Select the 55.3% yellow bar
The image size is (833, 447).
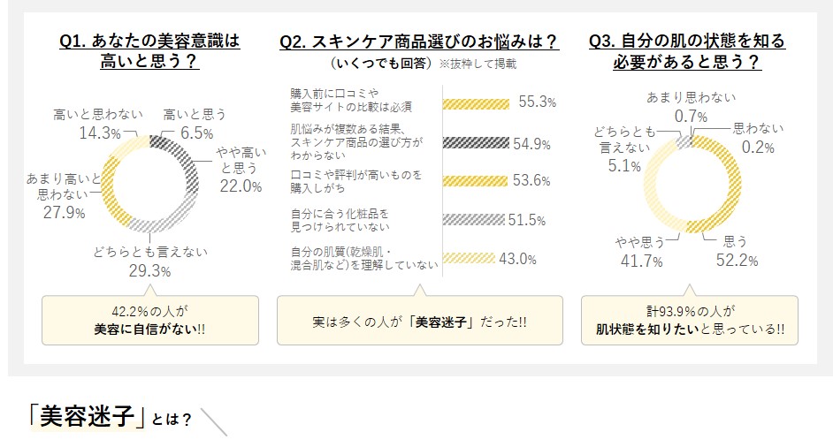476,102
